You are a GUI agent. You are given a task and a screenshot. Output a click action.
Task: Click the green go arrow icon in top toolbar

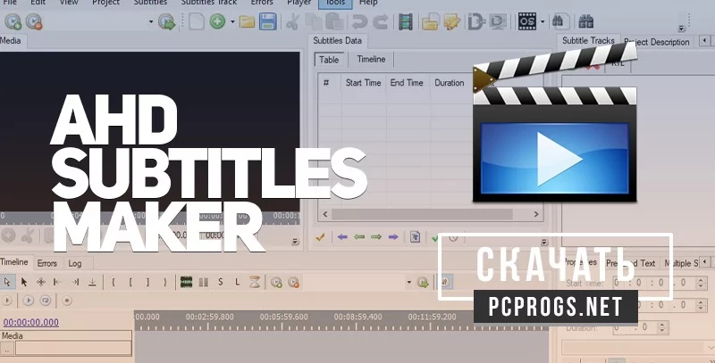[x=167, y=21]
